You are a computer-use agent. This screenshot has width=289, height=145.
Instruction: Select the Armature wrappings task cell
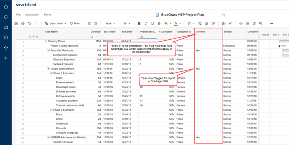point(66,133)
